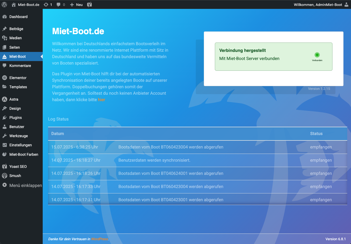This screenshot has height=244, width=351.
Task: Open the Willkommen AdminMiet-Boot account menu
Action: (318, 5)
